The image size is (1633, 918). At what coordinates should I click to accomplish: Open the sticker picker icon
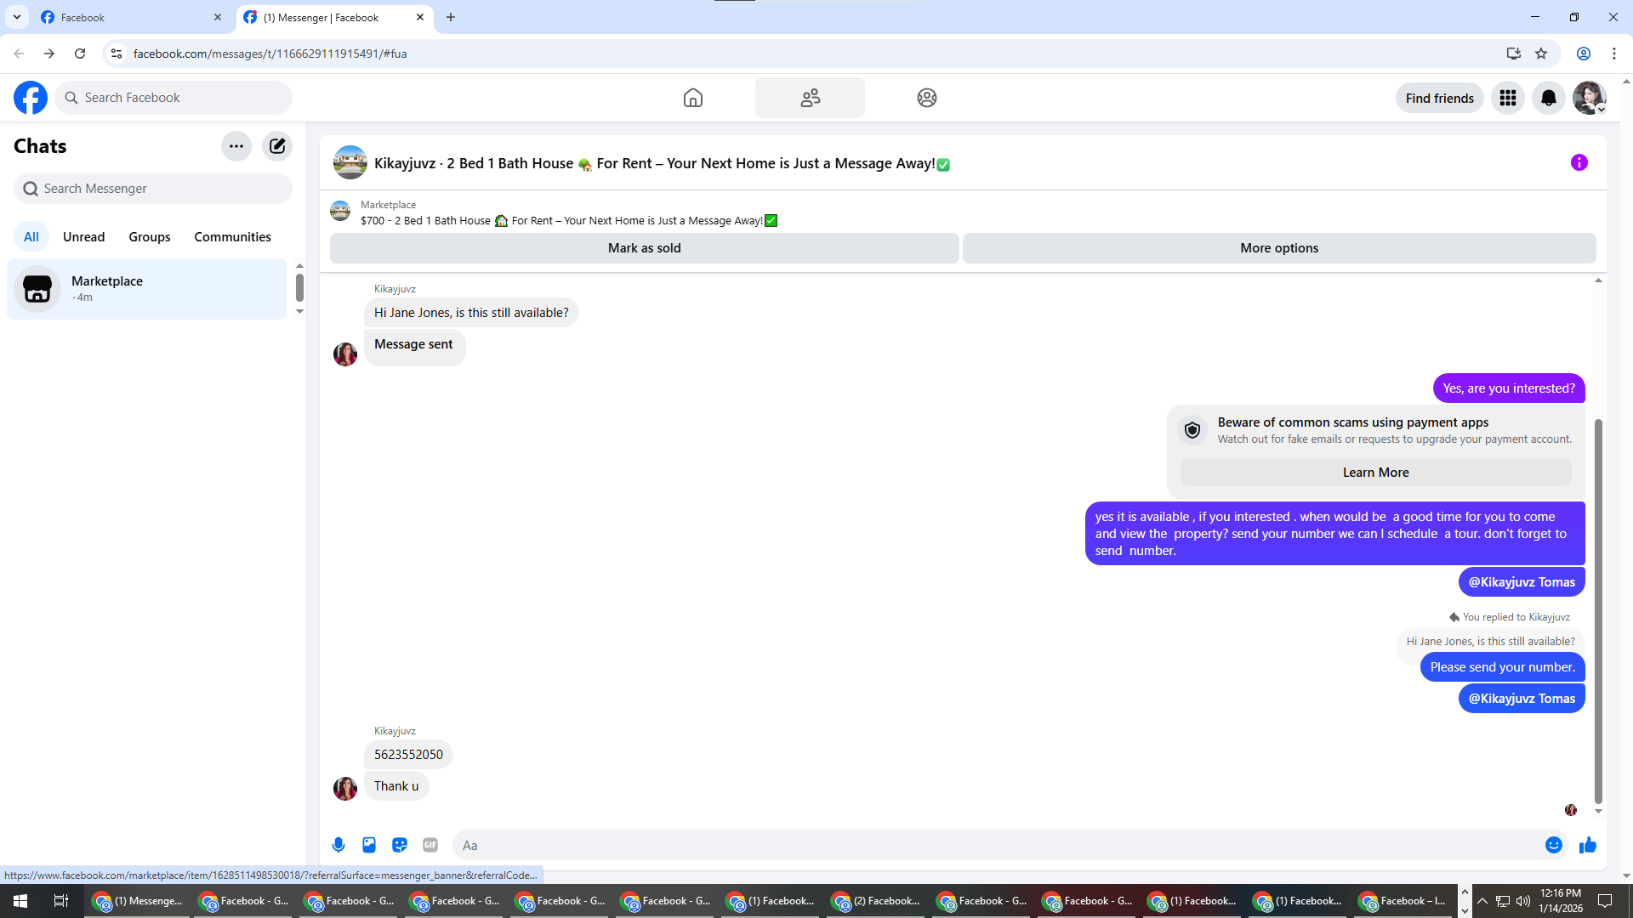(400, 845)
